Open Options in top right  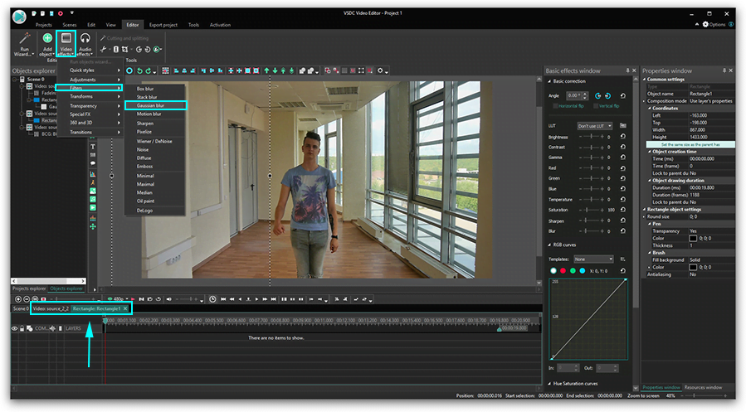[714, 25]
